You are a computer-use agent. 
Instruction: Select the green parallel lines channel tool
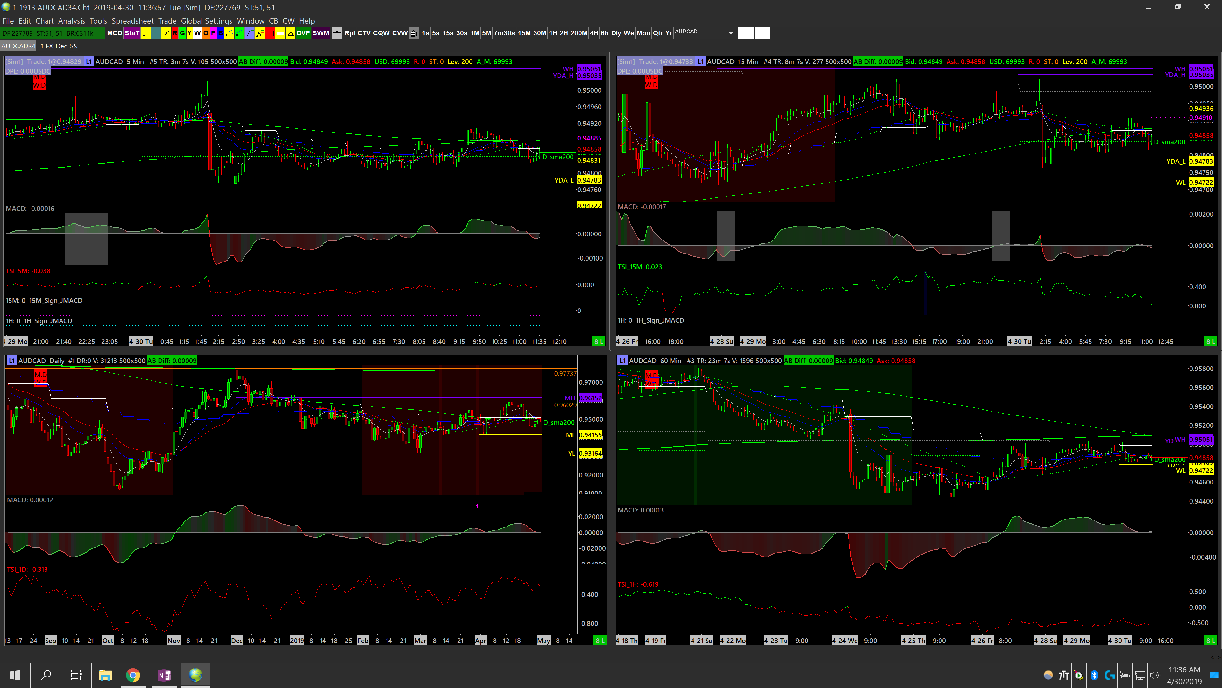(x=239, y=33)
